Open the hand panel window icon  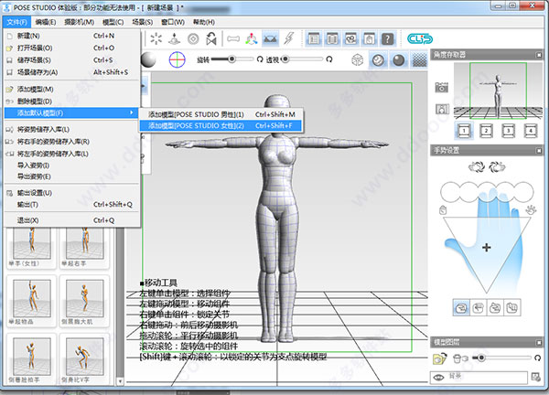tap(369, 38)
